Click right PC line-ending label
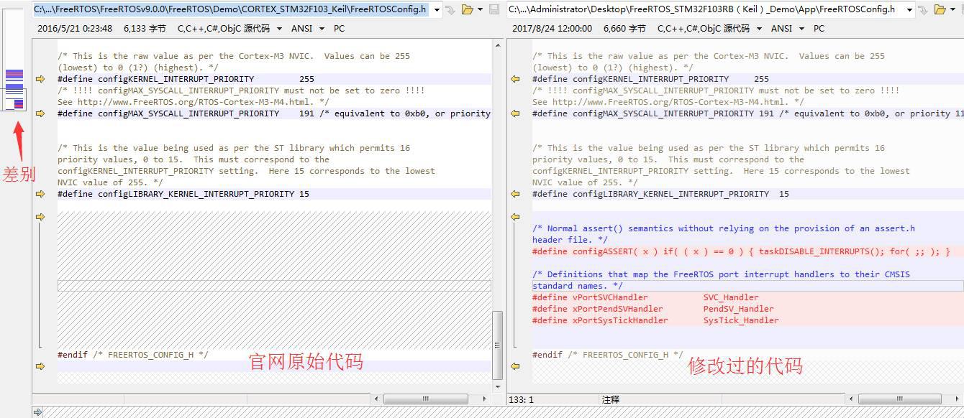The height and width of the screenshot is (418, 964). pos(819,29)
